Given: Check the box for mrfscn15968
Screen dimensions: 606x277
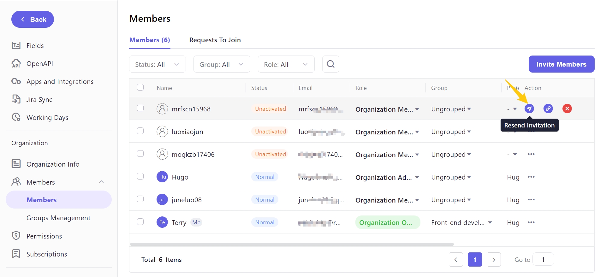Looking at the screenshot, I should [x=140, y=108].
